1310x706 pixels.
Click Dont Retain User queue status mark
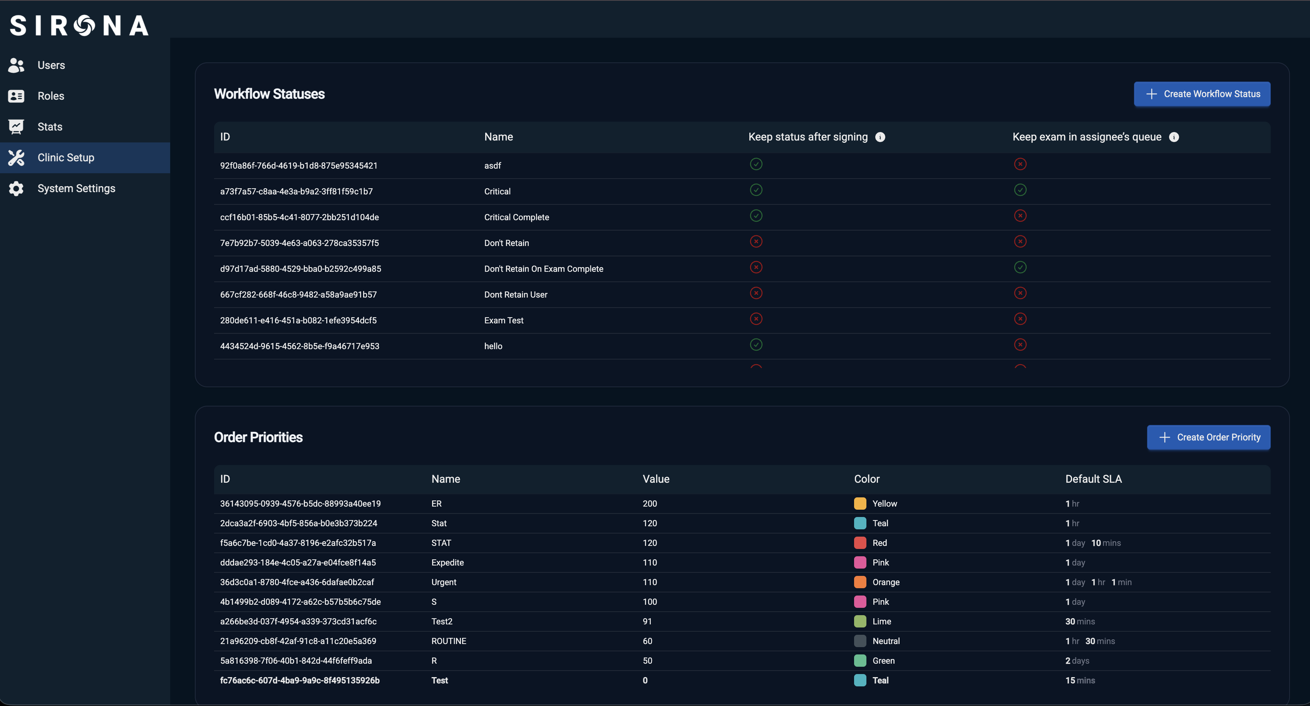pos(1020,293)
